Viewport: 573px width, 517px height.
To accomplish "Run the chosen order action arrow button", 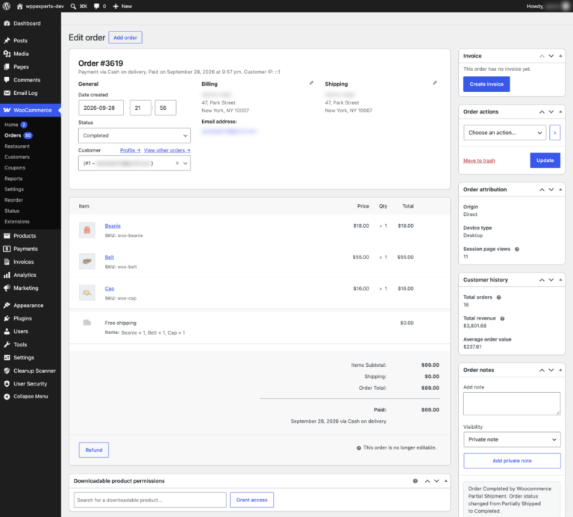I will point(555,132).
